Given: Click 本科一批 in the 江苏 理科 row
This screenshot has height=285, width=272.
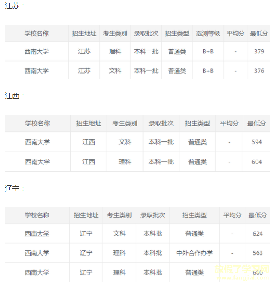Looking at the screenshot, I should (x=146, y=51).
